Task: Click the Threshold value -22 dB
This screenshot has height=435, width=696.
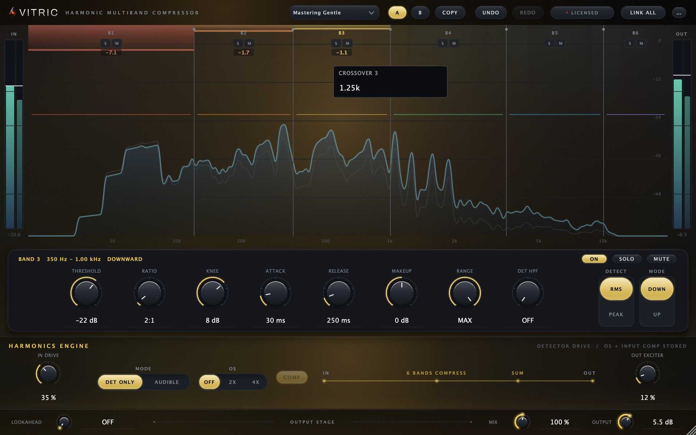Action: pyautogui.click(x=86, y=320)
